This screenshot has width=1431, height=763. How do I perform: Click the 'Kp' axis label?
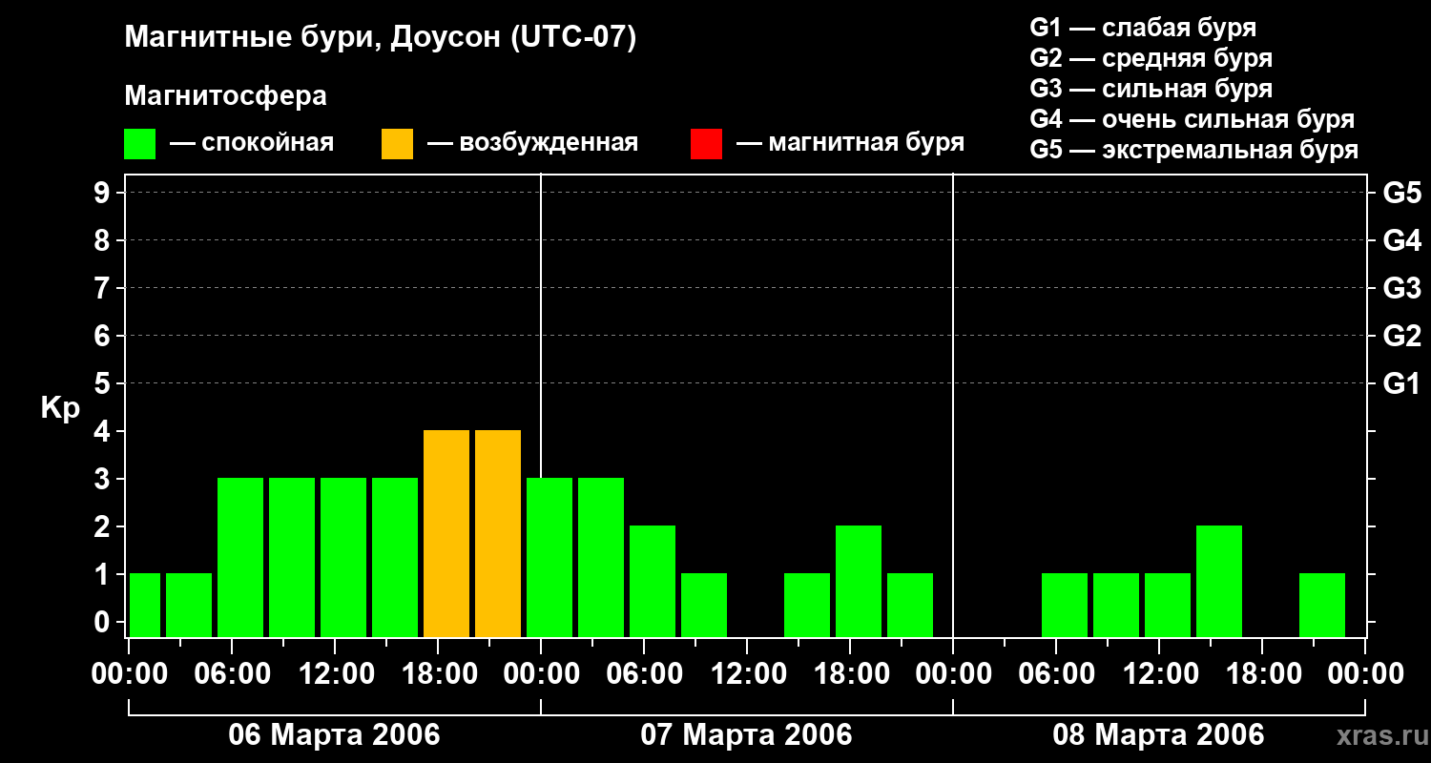(x=60, y=408)
